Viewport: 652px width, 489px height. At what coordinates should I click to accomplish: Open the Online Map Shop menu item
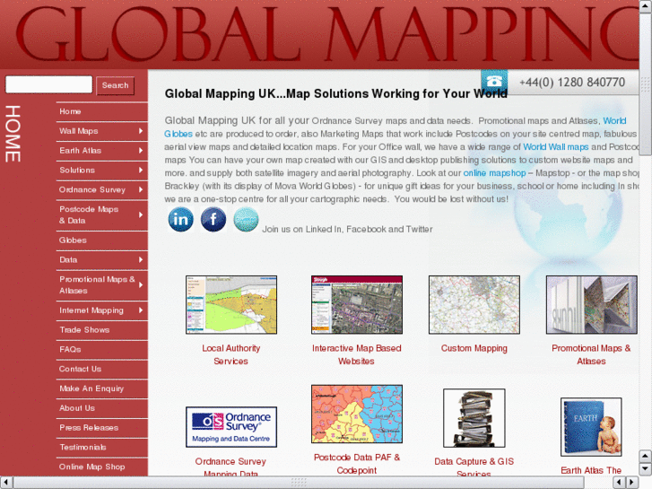(x=102, y=467)
